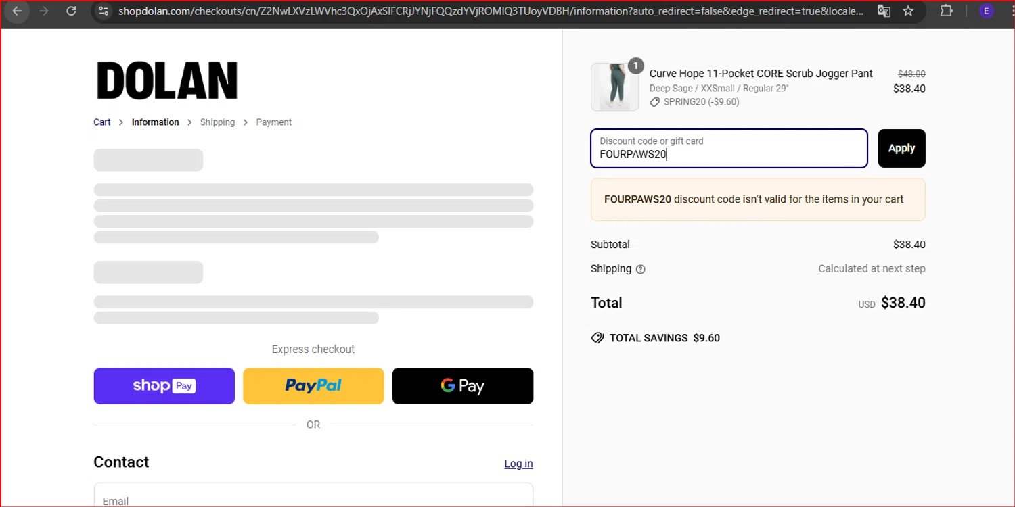Click the struck-through $48.00 price
The height and width of the screenshot is (507, 1015).
coord(911,74)
